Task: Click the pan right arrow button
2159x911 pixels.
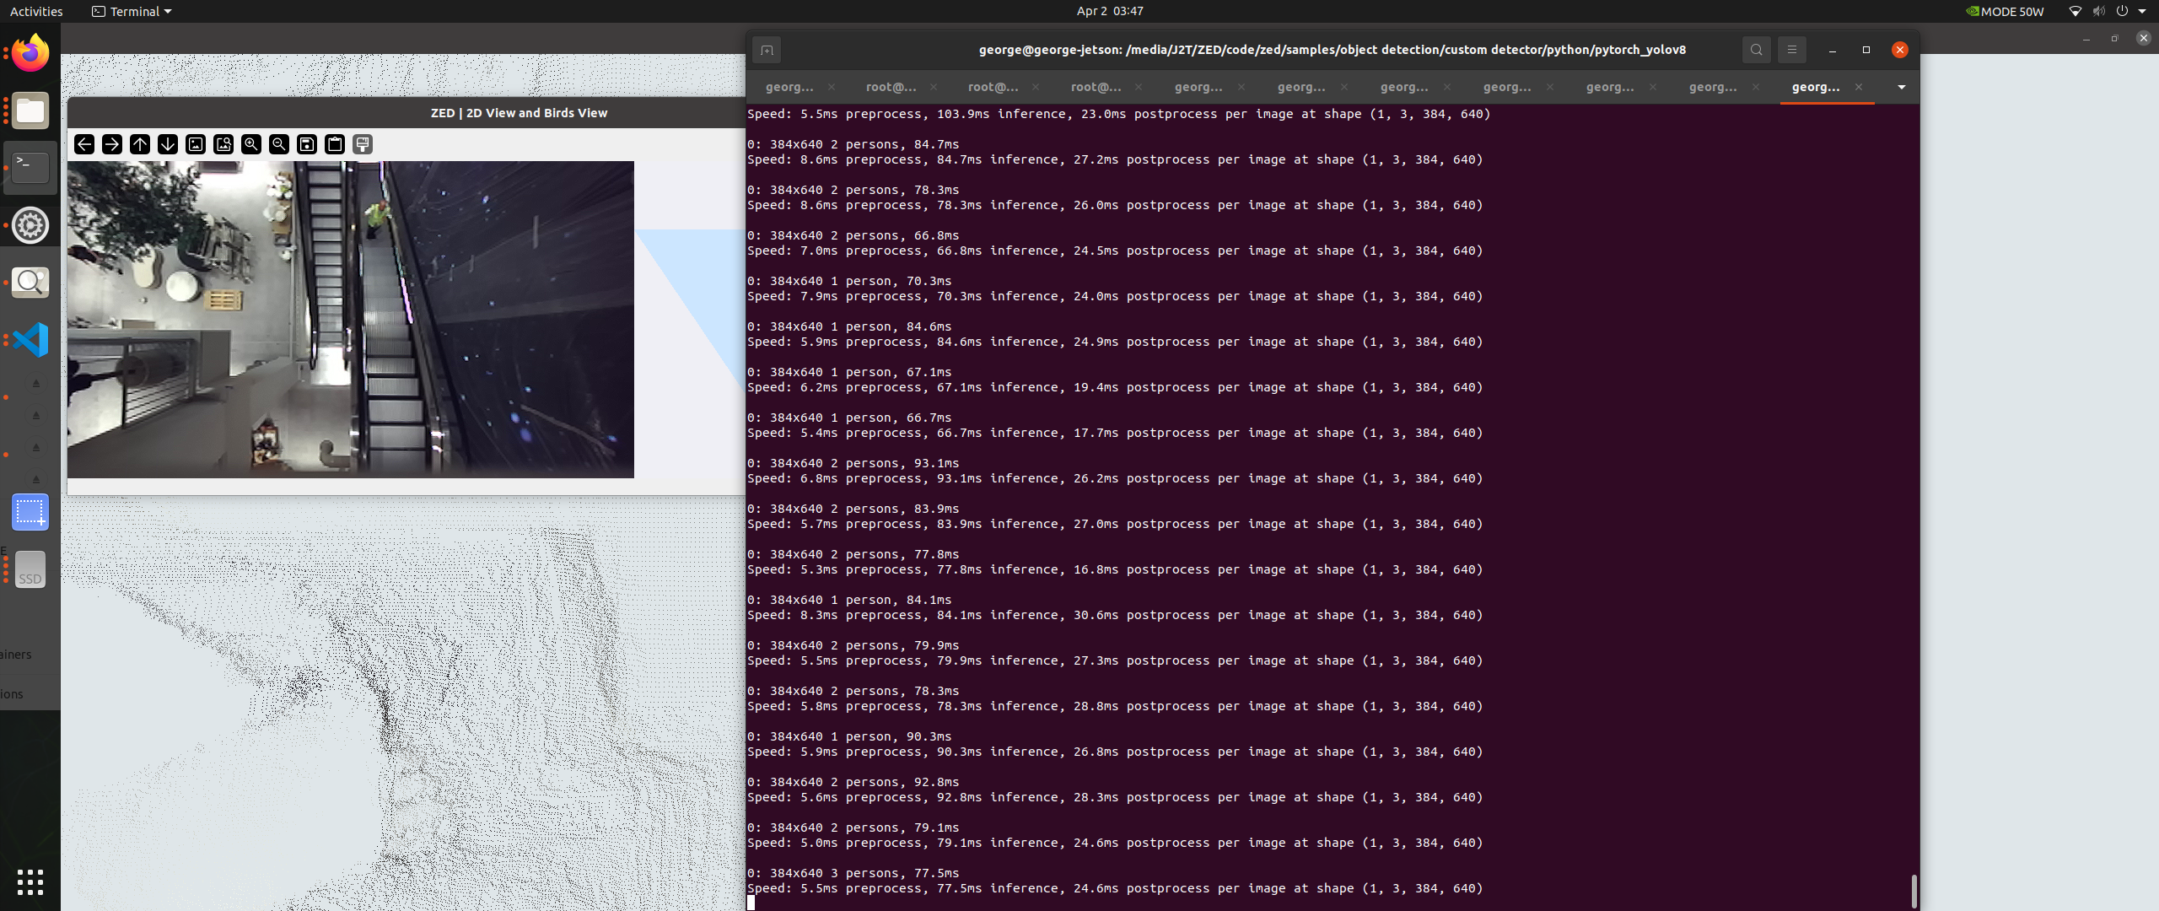Action: [112, 144]
